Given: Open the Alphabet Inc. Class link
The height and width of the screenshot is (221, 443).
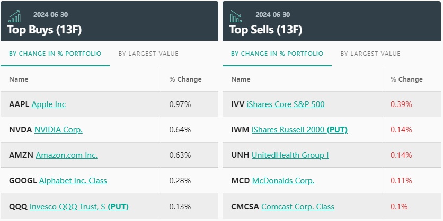Looking at the screenshot, I should pos(73,181).
